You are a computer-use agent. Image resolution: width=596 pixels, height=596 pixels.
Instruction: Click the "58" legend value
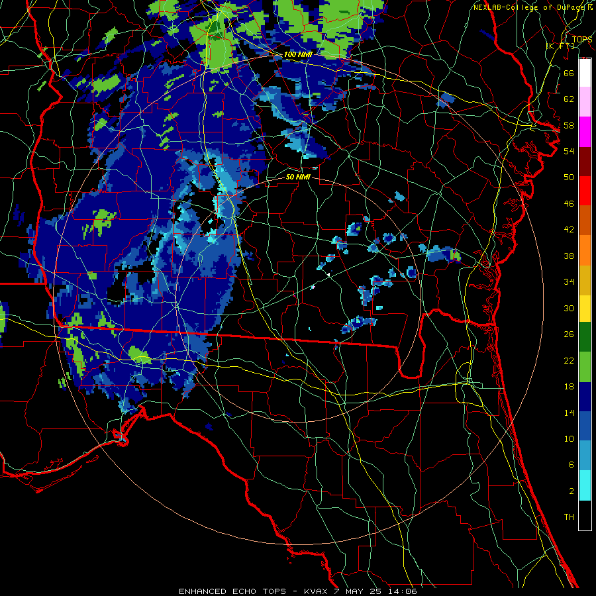coord(569,125)
